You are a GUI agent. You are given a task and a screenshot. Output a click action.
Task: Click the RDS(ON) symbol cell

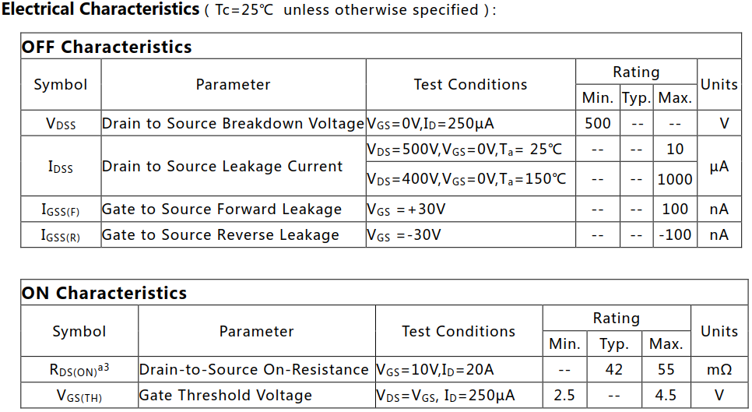point(79,369)
